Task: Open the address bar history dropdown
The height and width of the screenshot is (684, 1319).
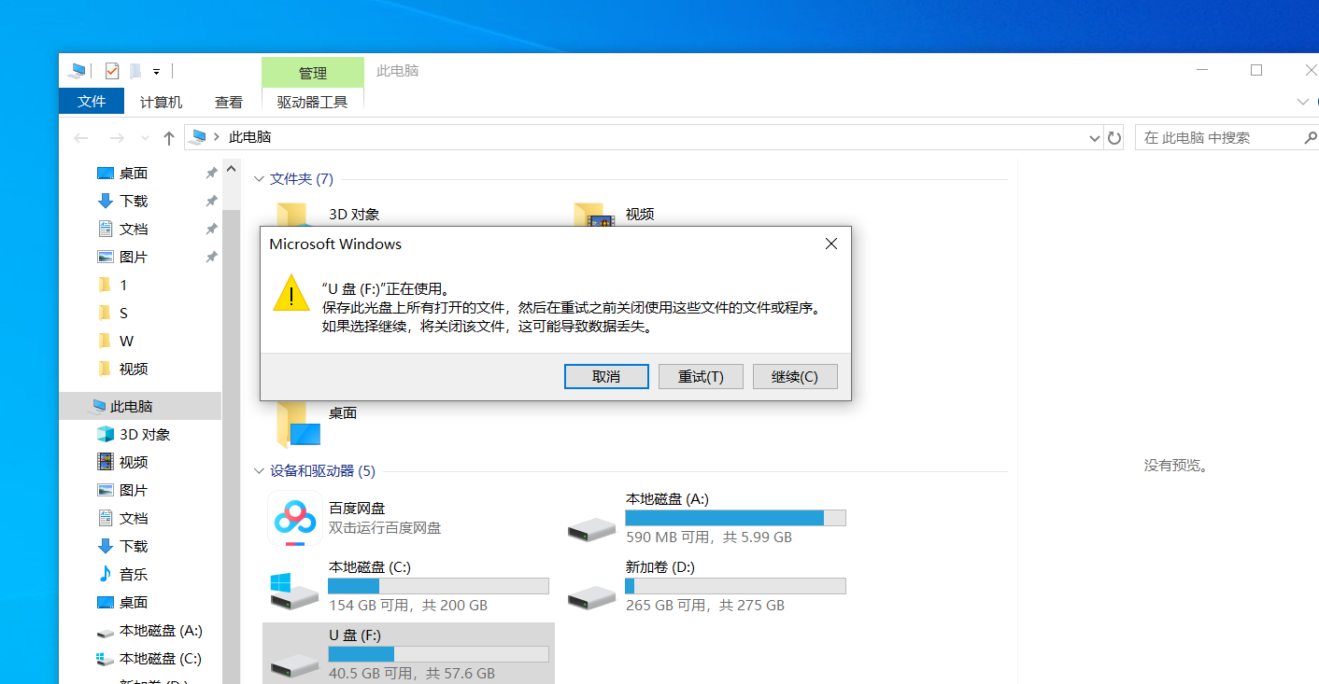Action: (x=1095, y=138)
